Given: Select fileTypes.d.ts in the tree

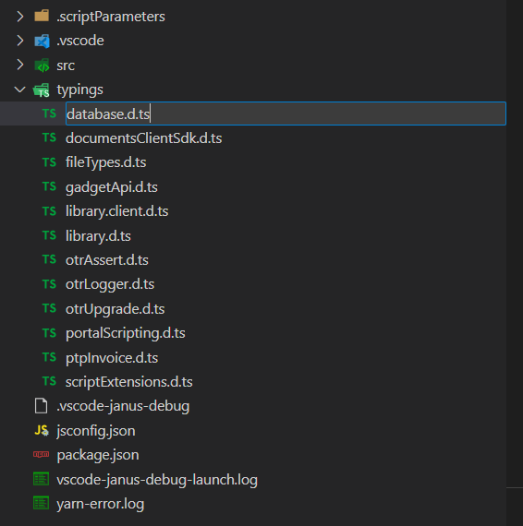Looking at the screenshot, I should tap(106, 162).
